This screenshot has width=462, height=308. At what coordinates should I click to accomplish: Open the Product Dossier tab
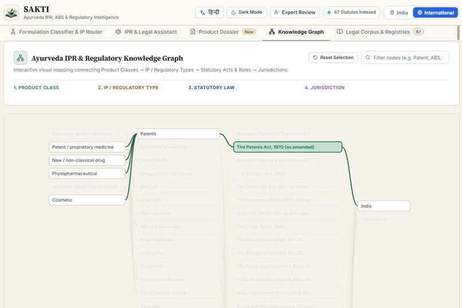tap(223, 32)
